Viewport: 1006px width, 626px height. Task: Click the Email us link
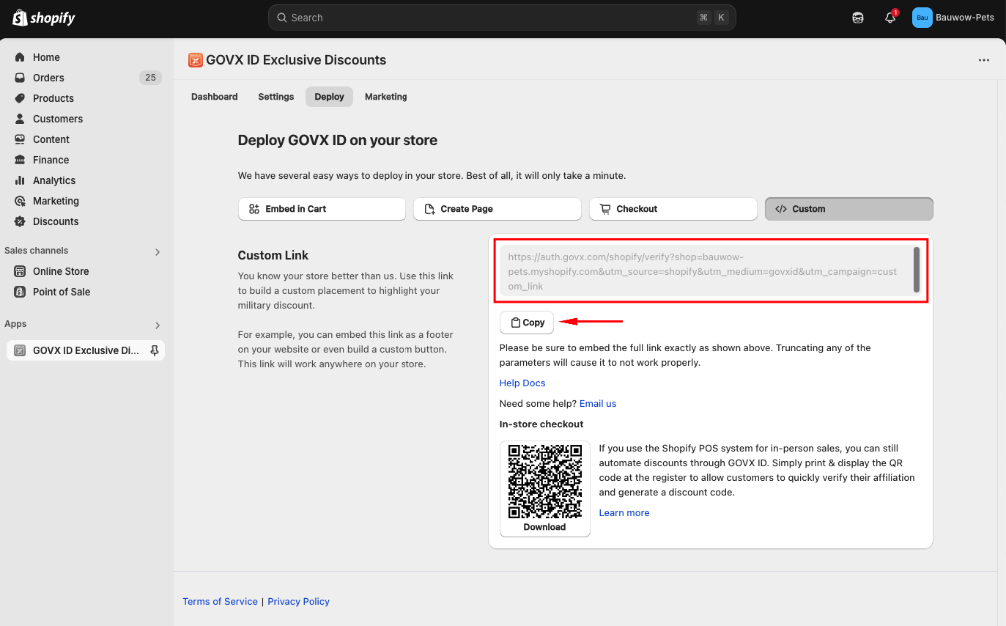point(598,403)
